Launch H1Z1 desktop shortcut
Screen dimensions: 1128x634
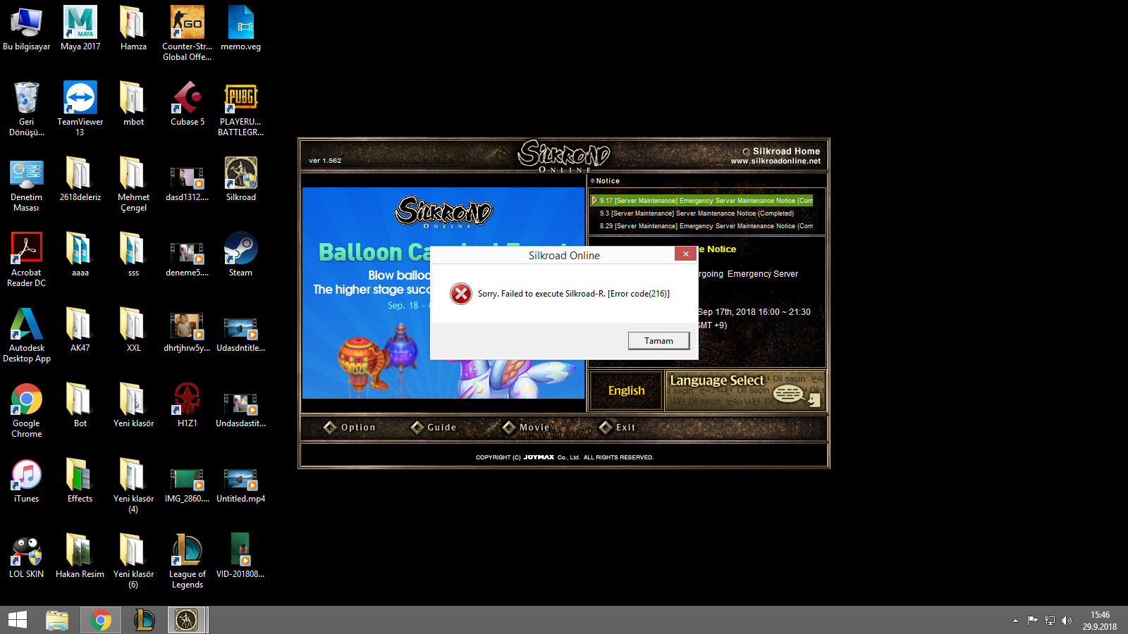coord(187,405)
